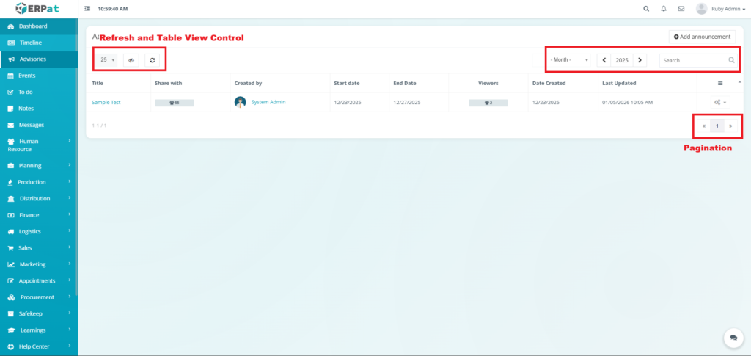The height and width of the screenshot is (356, 751).
Task: Click the Share with 55 badge
Action: [175, 103]
